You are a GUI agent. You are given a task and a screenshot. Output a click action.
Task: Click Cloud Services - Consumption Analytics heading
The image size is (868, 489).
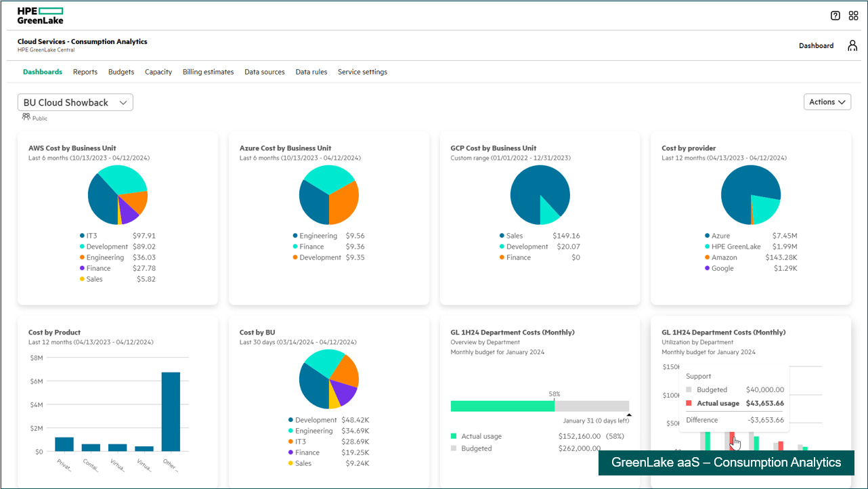(x=82, y=41)
